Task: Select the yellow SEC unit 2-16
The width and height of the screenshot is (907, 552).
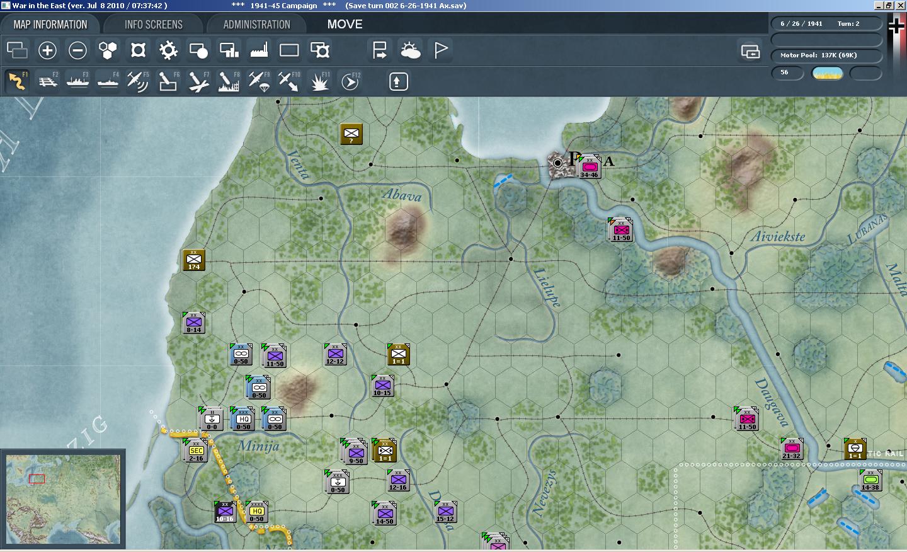Action: [x=196, y=451]
